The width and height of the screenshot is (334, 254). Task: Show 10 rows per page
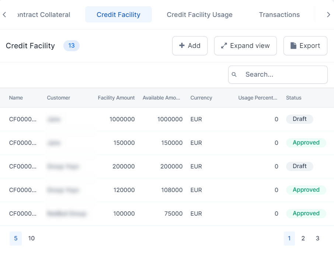point(31,239)
